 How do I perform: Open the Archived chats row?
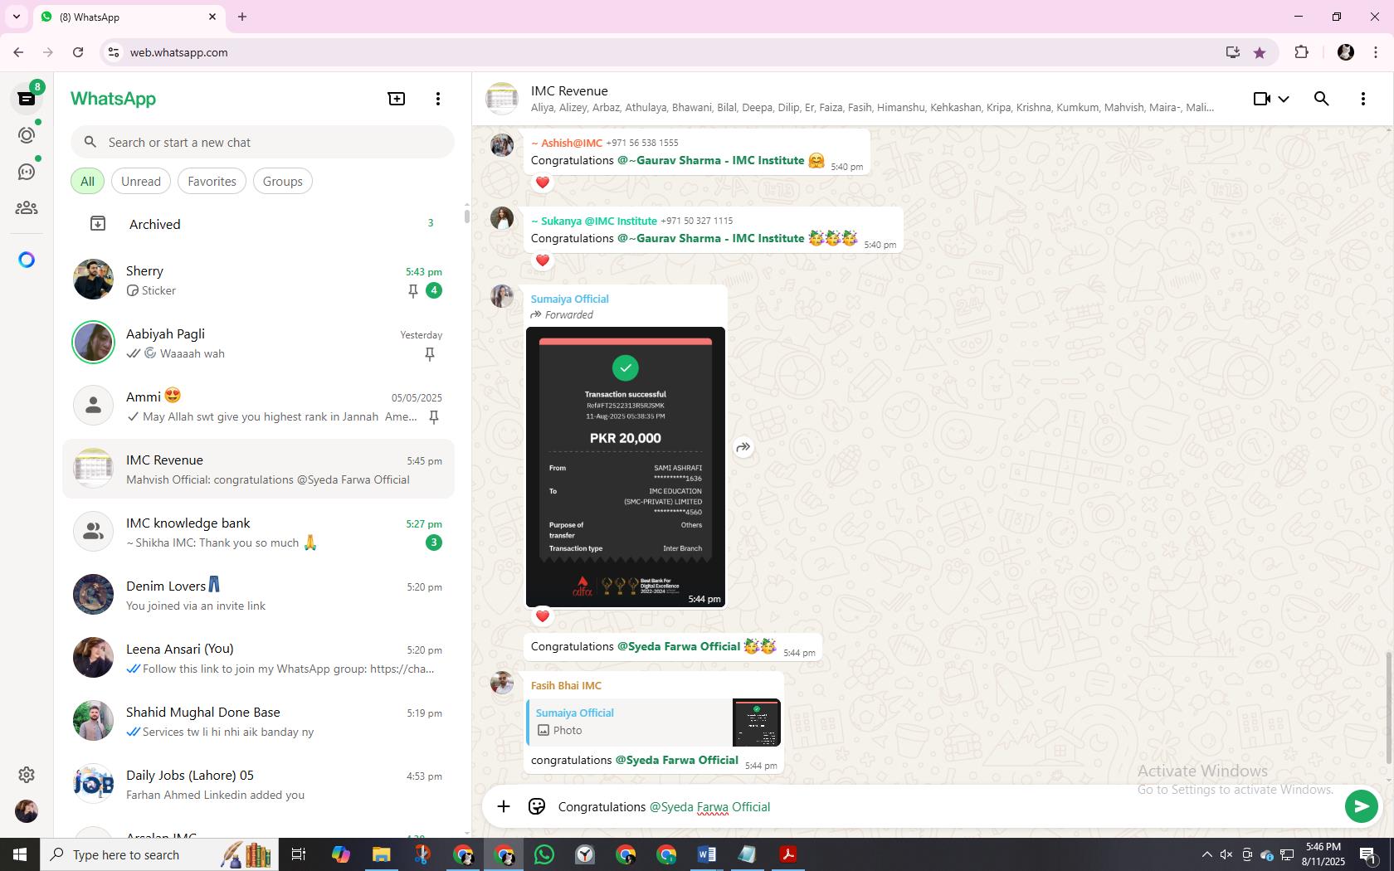(x=259, y=224)
